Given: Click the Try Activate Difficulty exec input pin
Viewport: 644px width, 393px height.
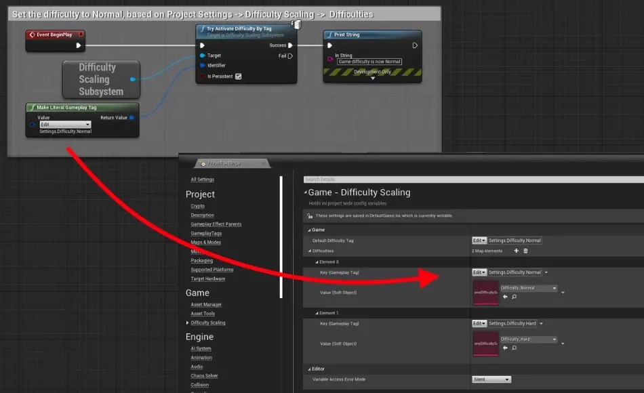Looking at the screenshot, I should pyautogui.click(x=202, y=45).
